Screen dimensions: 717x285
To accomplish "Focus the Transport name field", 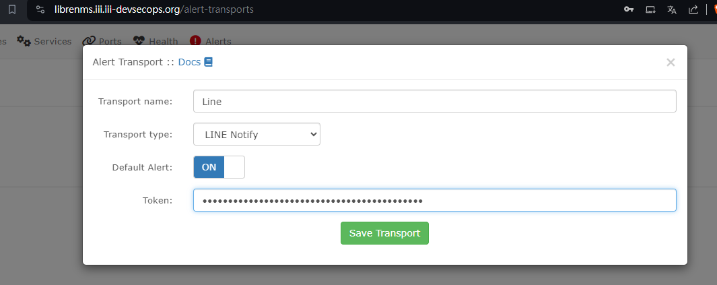I will tap(434, 101).
